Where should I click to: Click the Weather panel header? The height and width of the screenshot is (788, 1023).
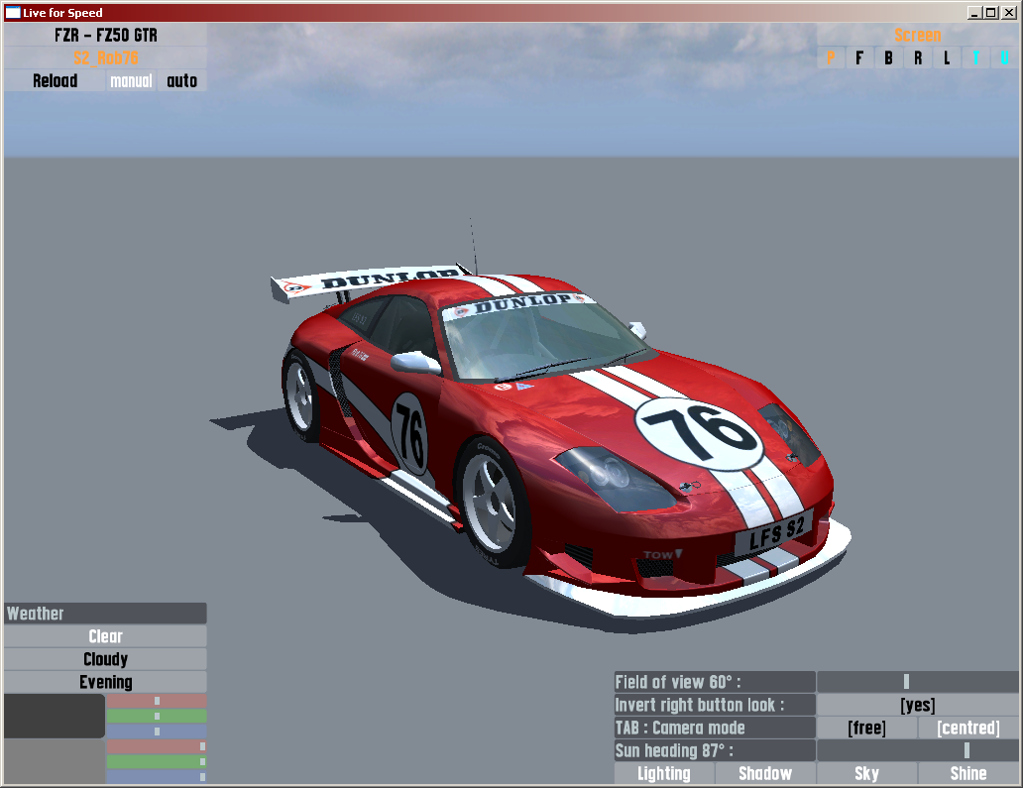106,614
